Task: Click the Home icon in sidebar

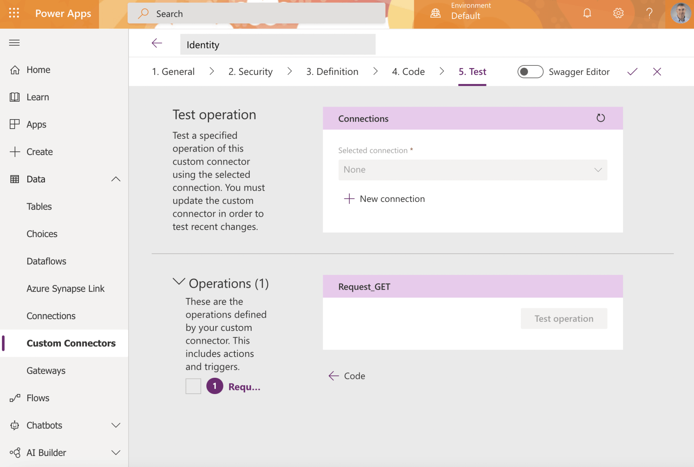Action: pyautogui.click(x=15, y=70)
